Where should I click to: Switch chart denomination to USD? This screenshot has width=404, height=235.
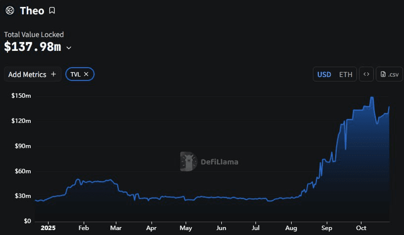324,75
